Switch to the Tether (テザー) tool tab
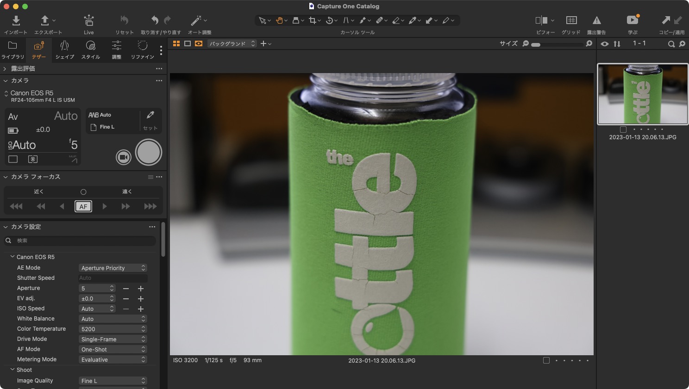The image size is (689, 389). tap(39, 49)
